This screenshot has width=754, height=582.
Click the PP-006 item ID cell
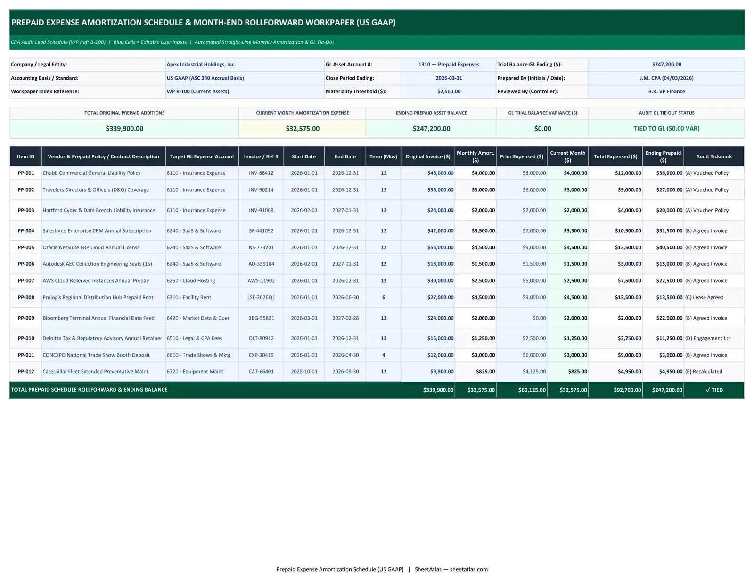point(26,264)
